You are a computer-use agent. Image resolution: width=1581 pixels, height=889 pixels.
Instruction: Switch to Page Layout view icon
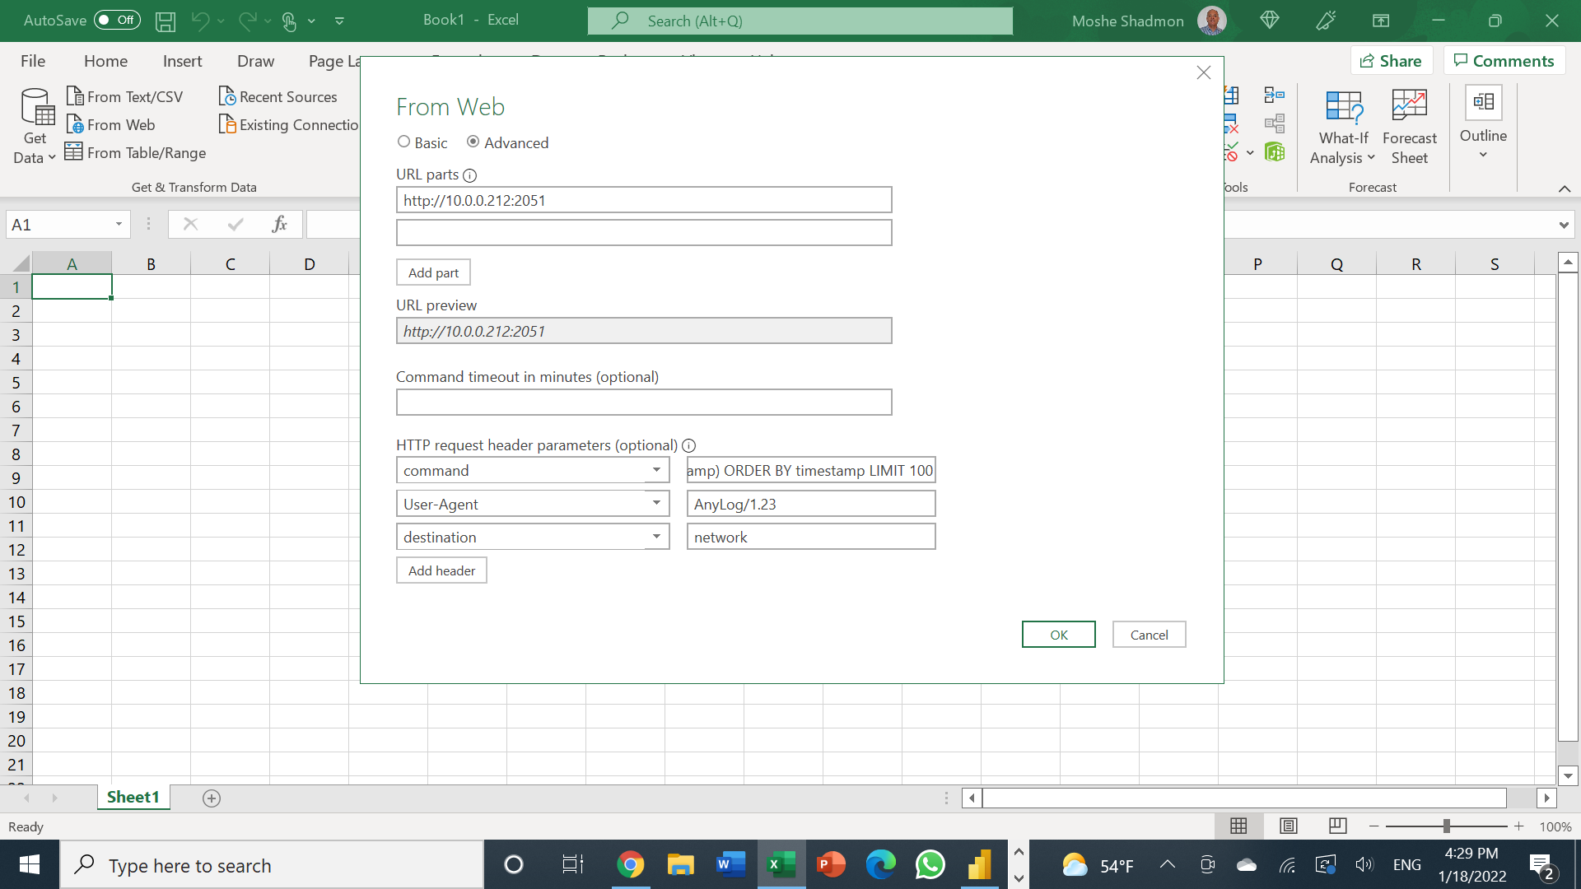coord(1289,826)
